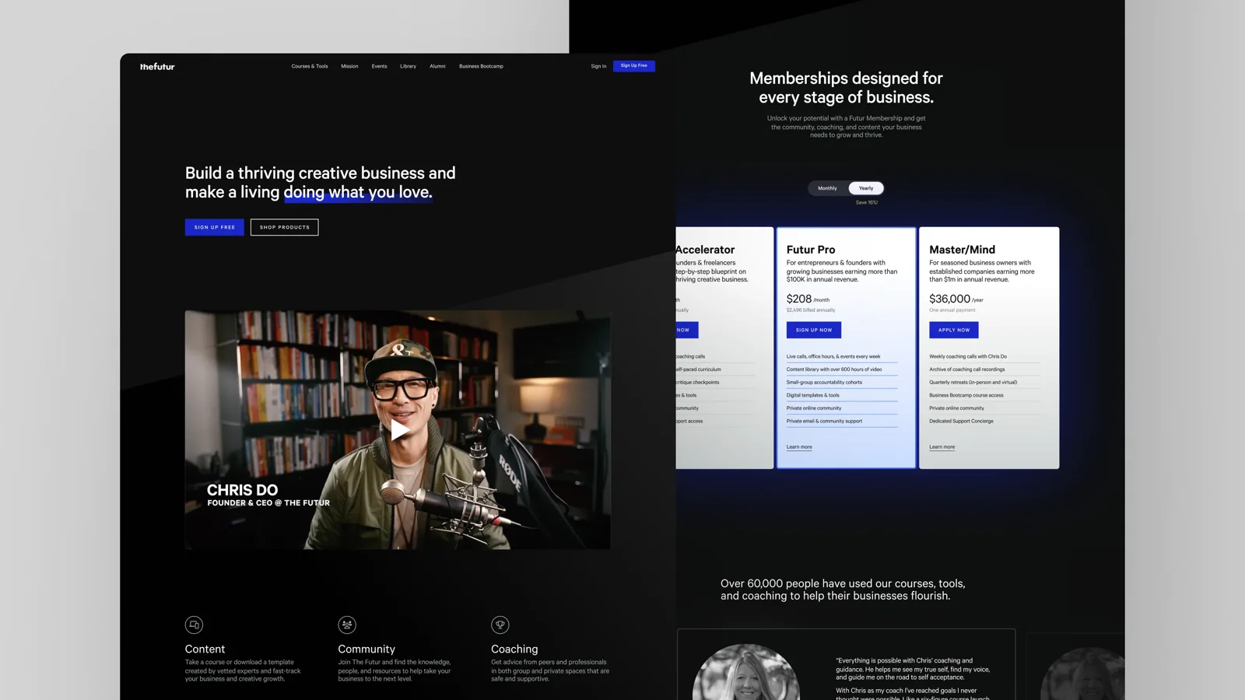Viewport: 1245px width, 700px height.
Task: Go to Events page
Action: pyautogui.click(x=379, y=66)
